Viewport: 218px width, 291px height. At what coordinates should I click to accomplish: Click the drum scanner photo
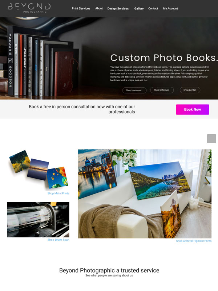38,220
